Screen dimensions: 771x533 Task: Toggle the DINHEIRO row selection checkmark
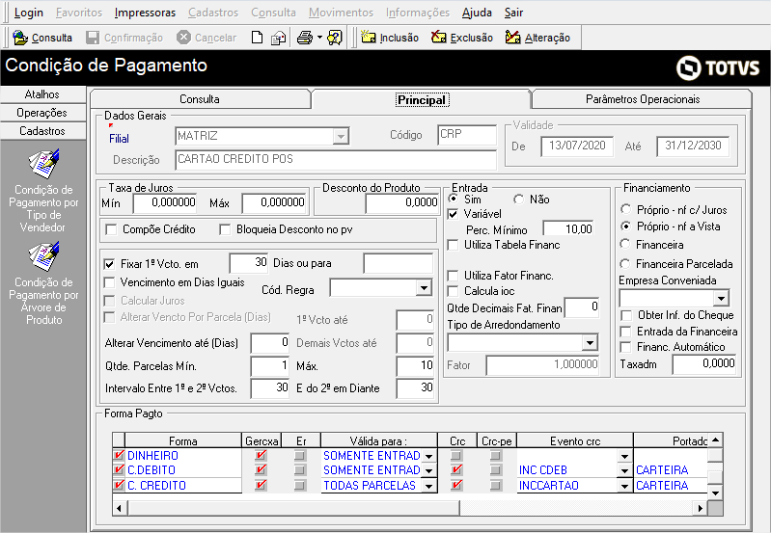pos(119,455)
